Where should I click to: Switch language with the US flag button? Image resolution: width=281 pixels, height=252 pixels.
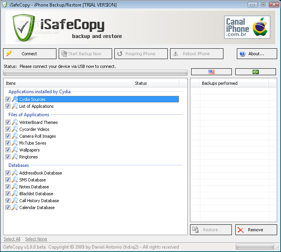click(x=212, y=72)
